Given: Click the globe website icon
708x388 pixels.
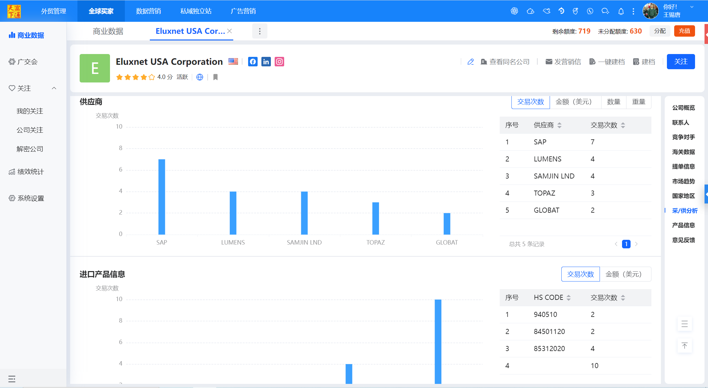Looking at the screenshot, I should (200, 77).
